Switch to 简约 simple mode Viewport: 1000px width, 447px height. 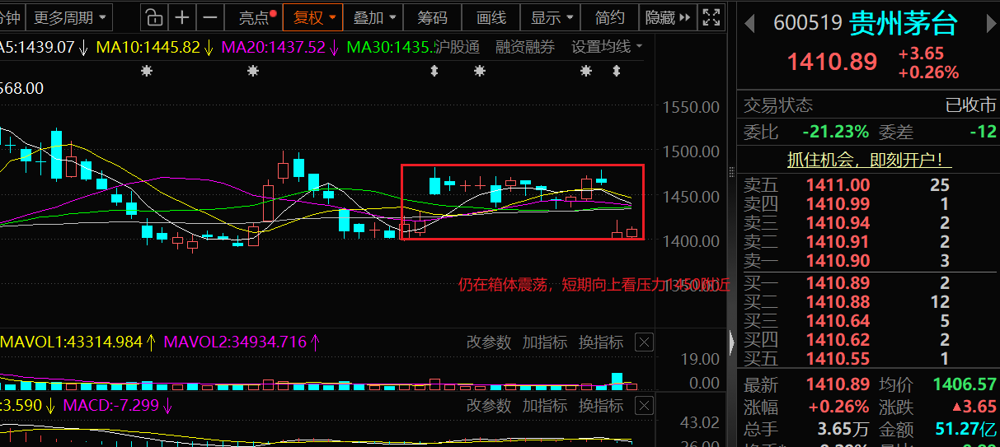tap(610, 16)
